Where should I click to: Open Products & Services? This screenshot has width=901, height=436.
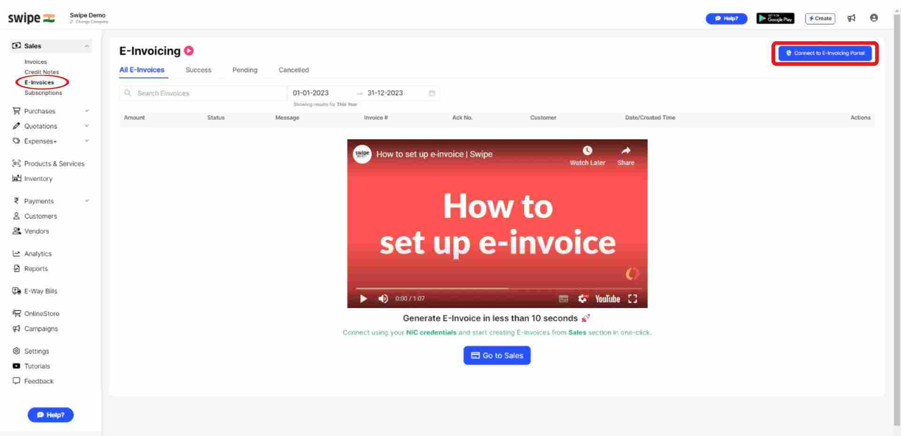point(54,164)
